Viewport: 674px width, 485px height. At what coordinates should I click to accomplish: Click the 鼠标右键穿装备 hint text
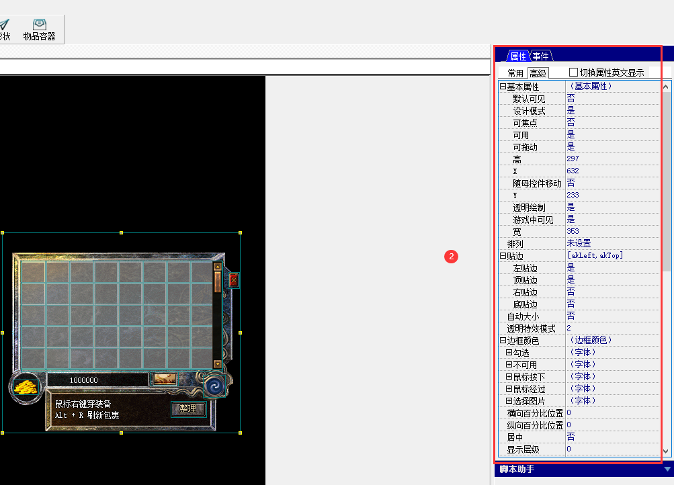click(83, 404)
